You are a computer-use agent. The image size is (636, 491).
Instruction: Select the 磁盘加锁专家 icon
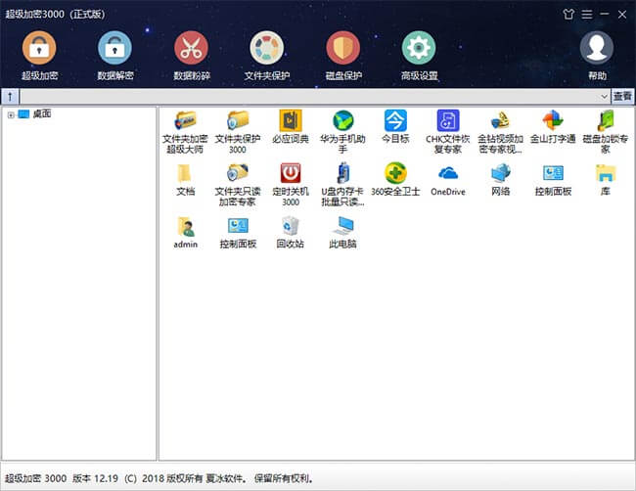tap(605, 132)
